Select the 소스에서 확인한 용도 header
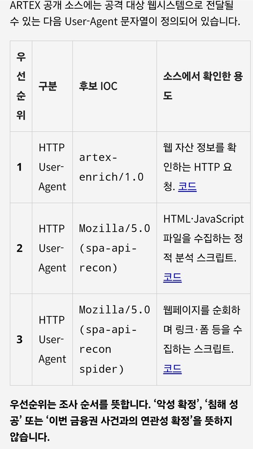This screenshot has height=449, width=253. pos(203,86)
